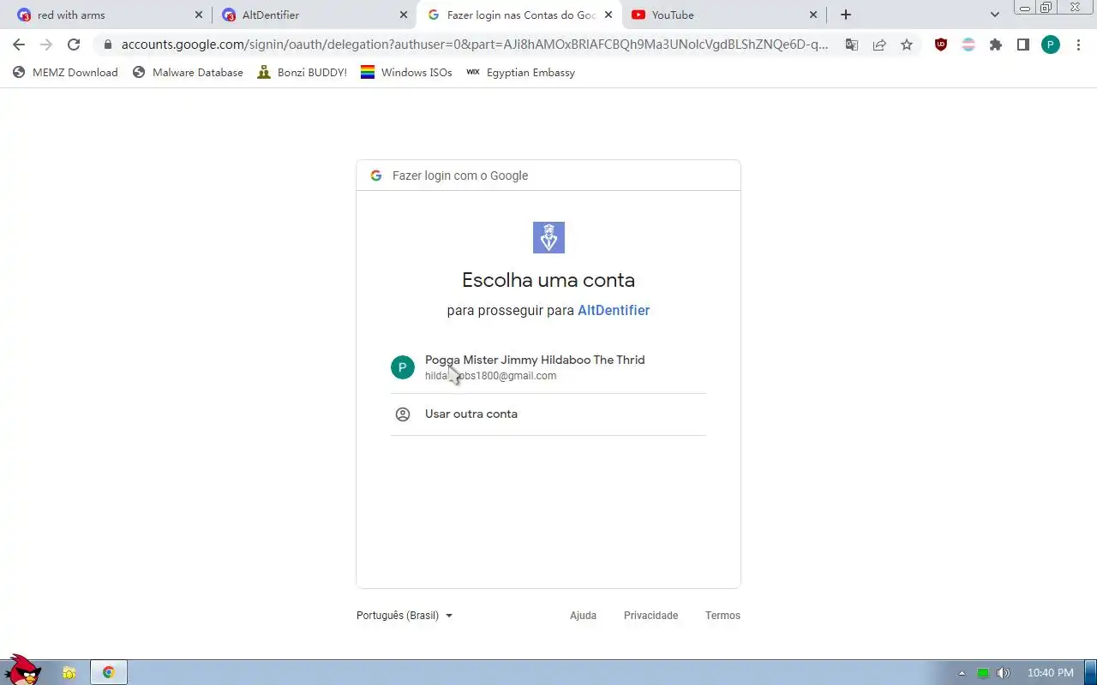Click the padlock site info icon
Screen dimensions: 1097x685
(x=107, y=45)
